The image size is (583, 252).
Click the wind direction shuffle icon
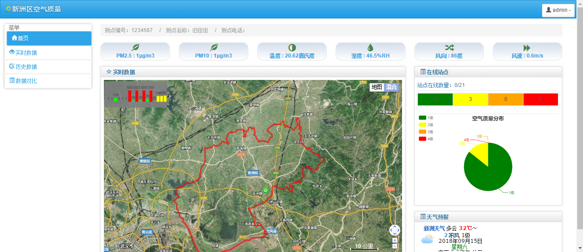click(x=449, y=47)
